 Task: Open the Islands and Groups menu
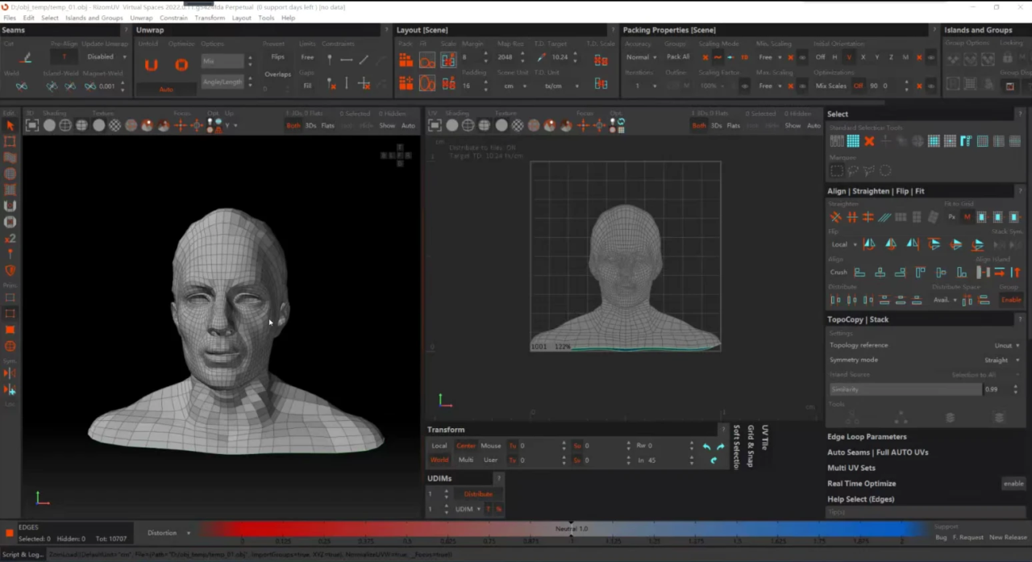click(94, 18)
